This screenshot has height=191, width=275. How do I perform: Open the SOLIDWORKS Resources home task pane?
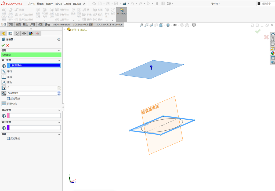pos(273,35)
